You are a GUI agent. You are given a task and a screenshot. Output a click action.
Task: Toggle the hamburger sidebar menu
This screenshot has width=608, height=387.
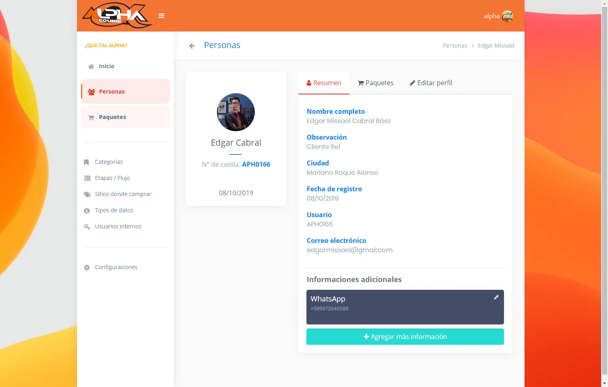[x=161, y=16]
